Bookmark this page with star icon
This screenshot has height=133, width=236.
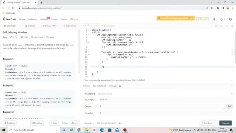coord(212,8)
